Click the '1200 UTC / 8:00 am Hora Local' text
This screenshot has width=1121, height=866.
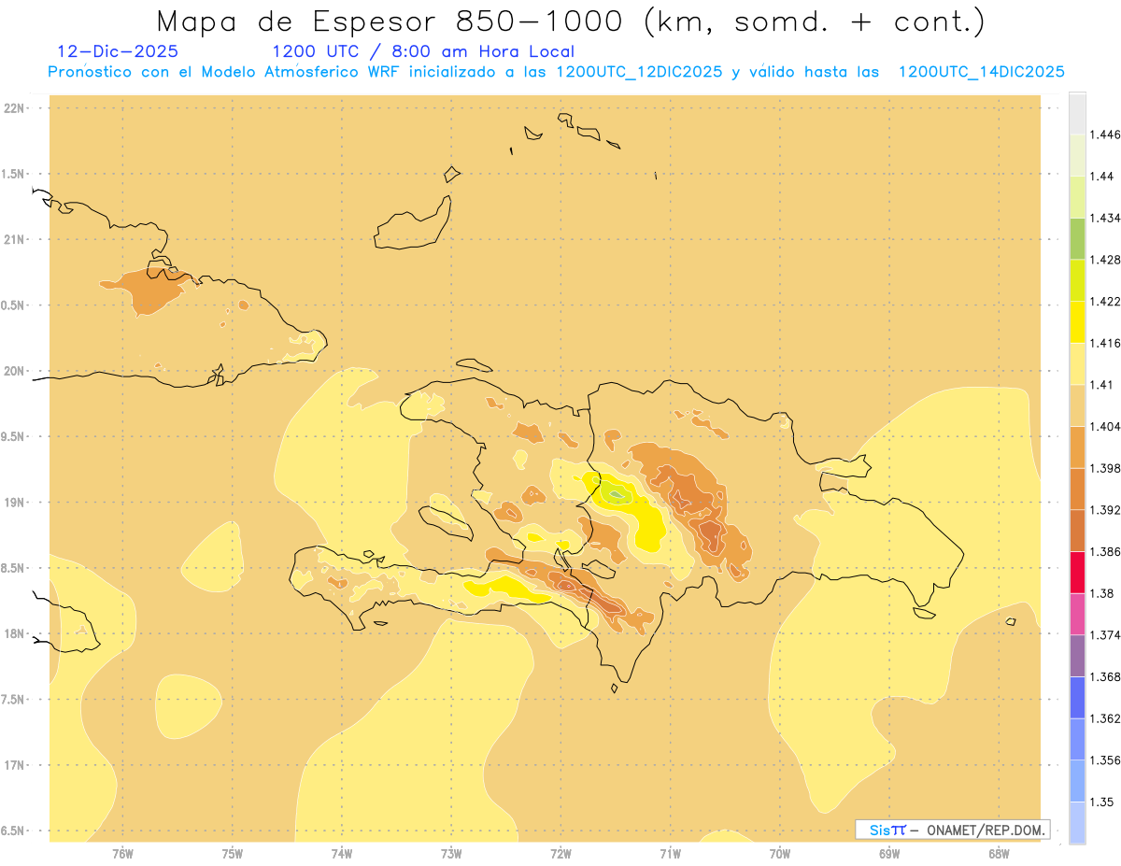(x=423, y=51)
